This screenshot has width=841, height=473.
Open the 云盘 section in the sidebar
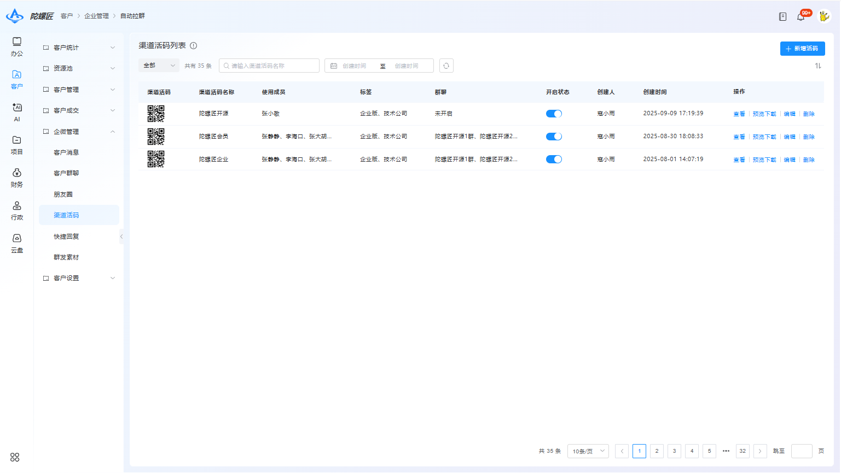[x=17, y=244]
